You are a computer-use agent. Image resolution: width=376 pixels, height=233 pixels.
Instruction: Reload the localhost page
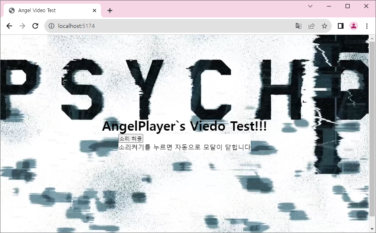(x=35, y=26)
